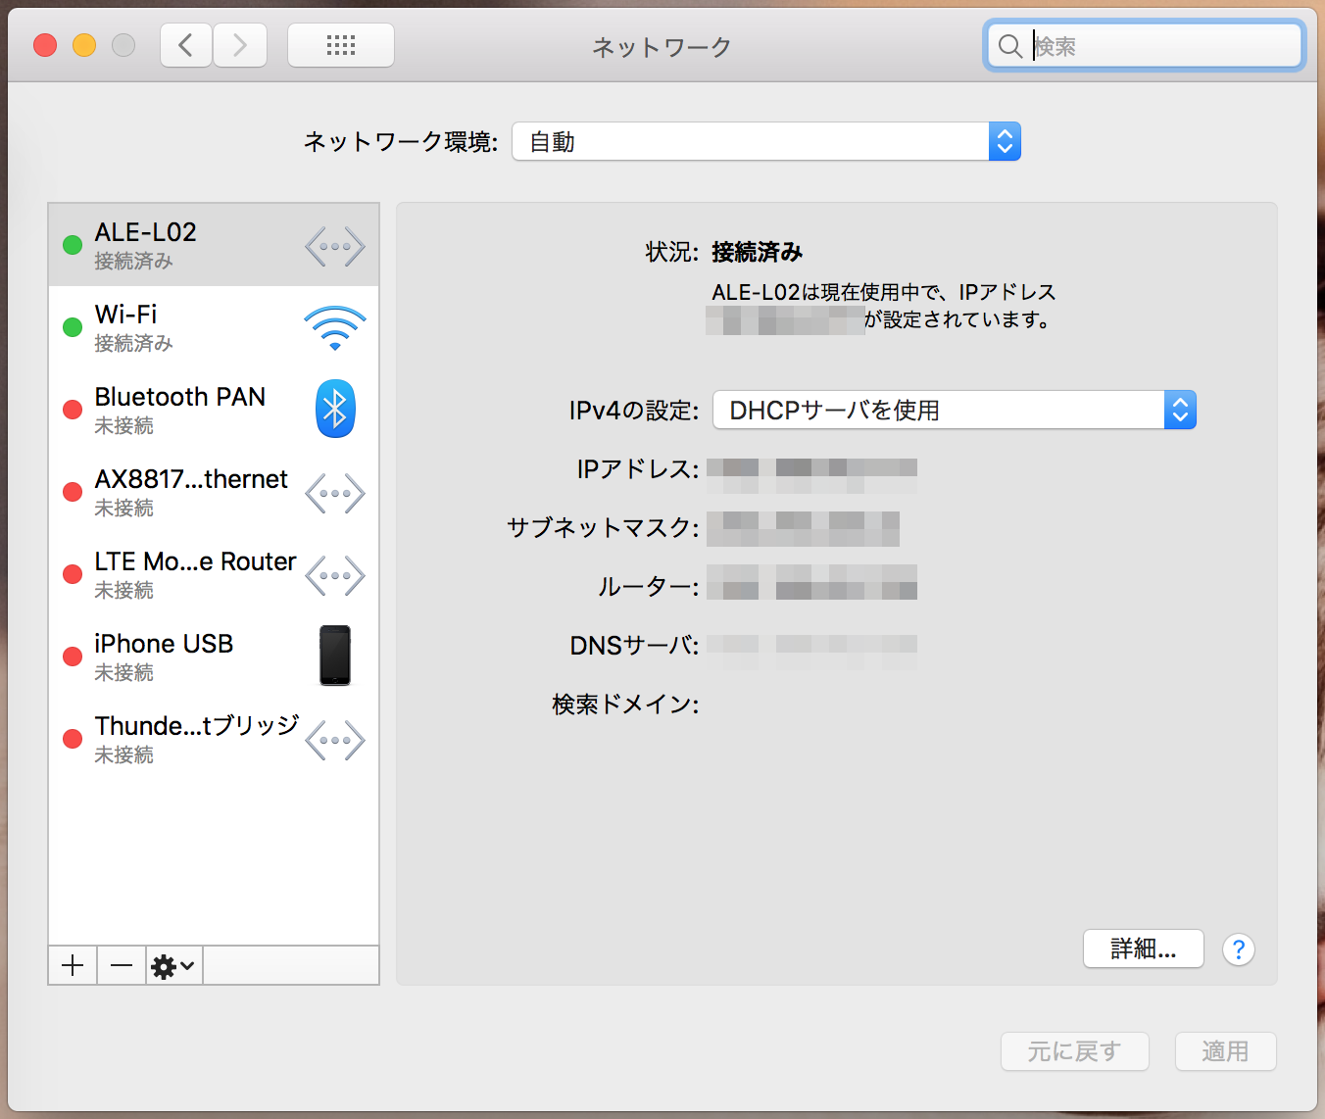Click the forward navigation arrow
1325x1119 pixels.
point(240,46)
